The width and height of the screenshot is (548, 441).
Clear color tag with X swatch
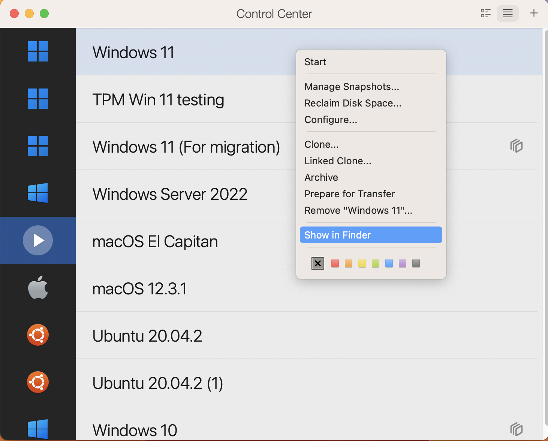tap(318, 264)
